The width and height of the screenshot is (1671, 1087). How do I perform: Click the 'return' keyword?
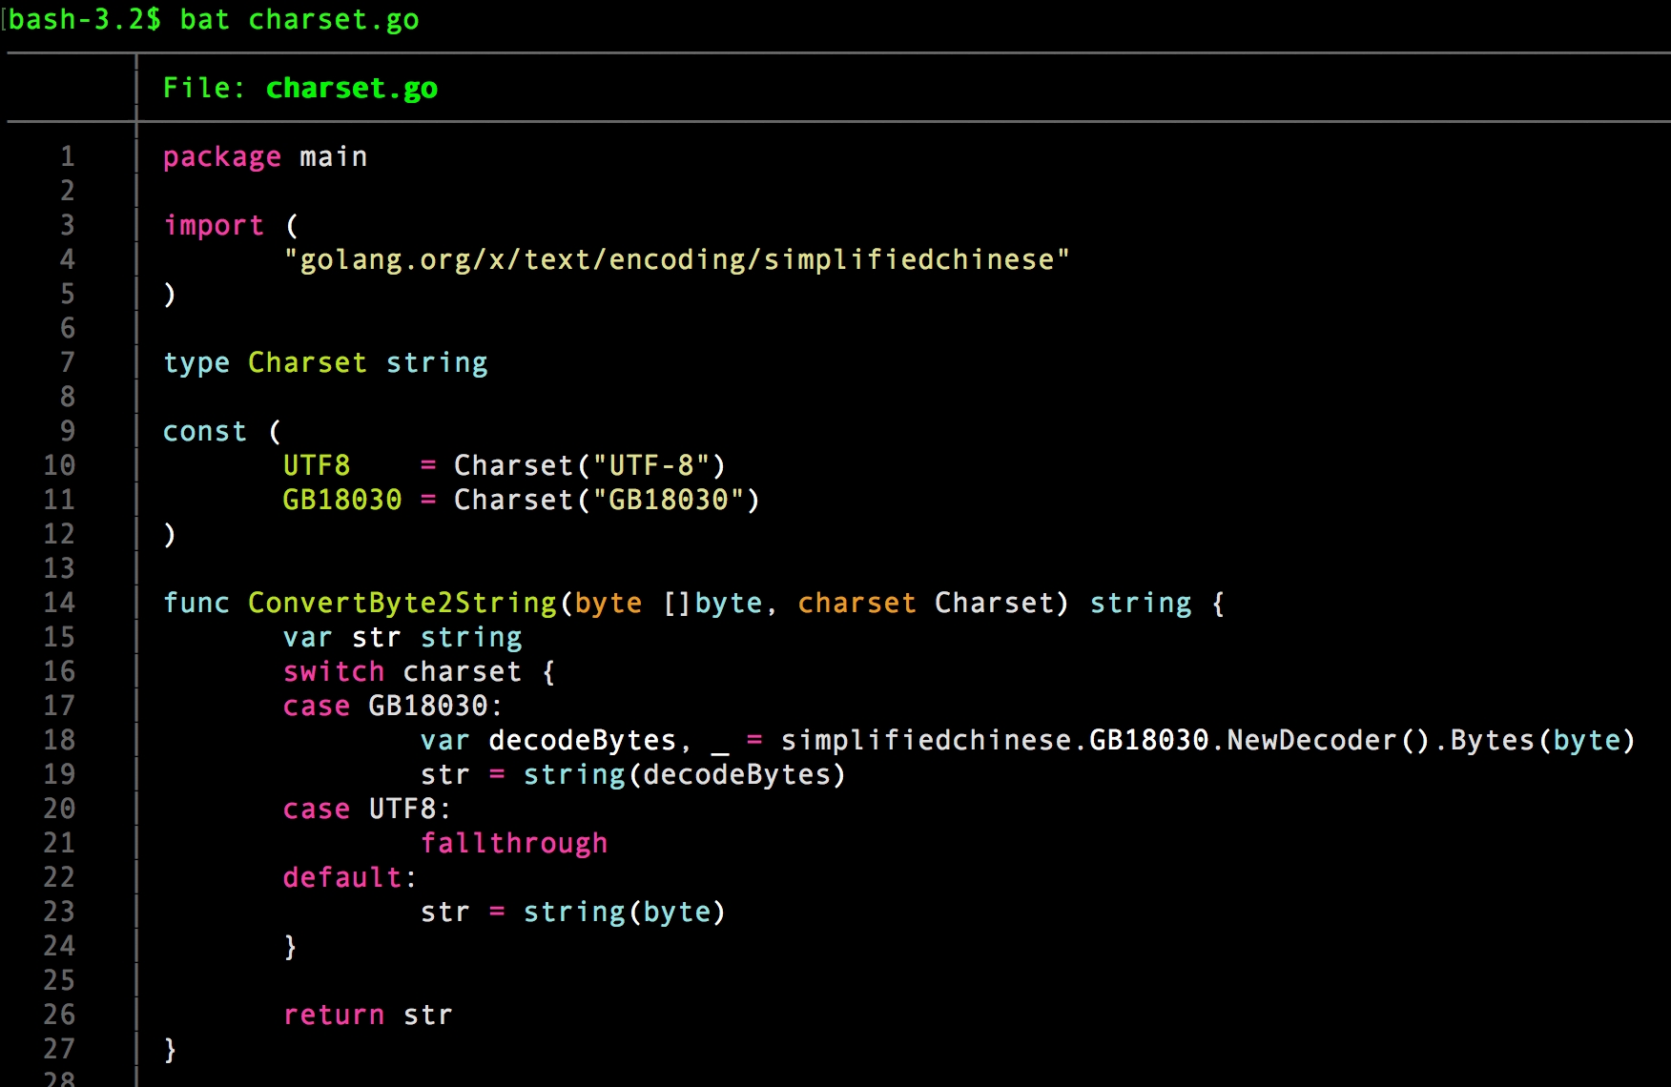333,1015
